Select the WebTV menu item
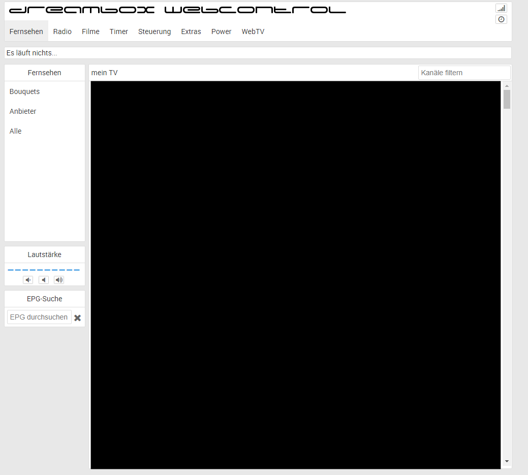The width and height of the screenshot is (528, 475). pos(253,31)
